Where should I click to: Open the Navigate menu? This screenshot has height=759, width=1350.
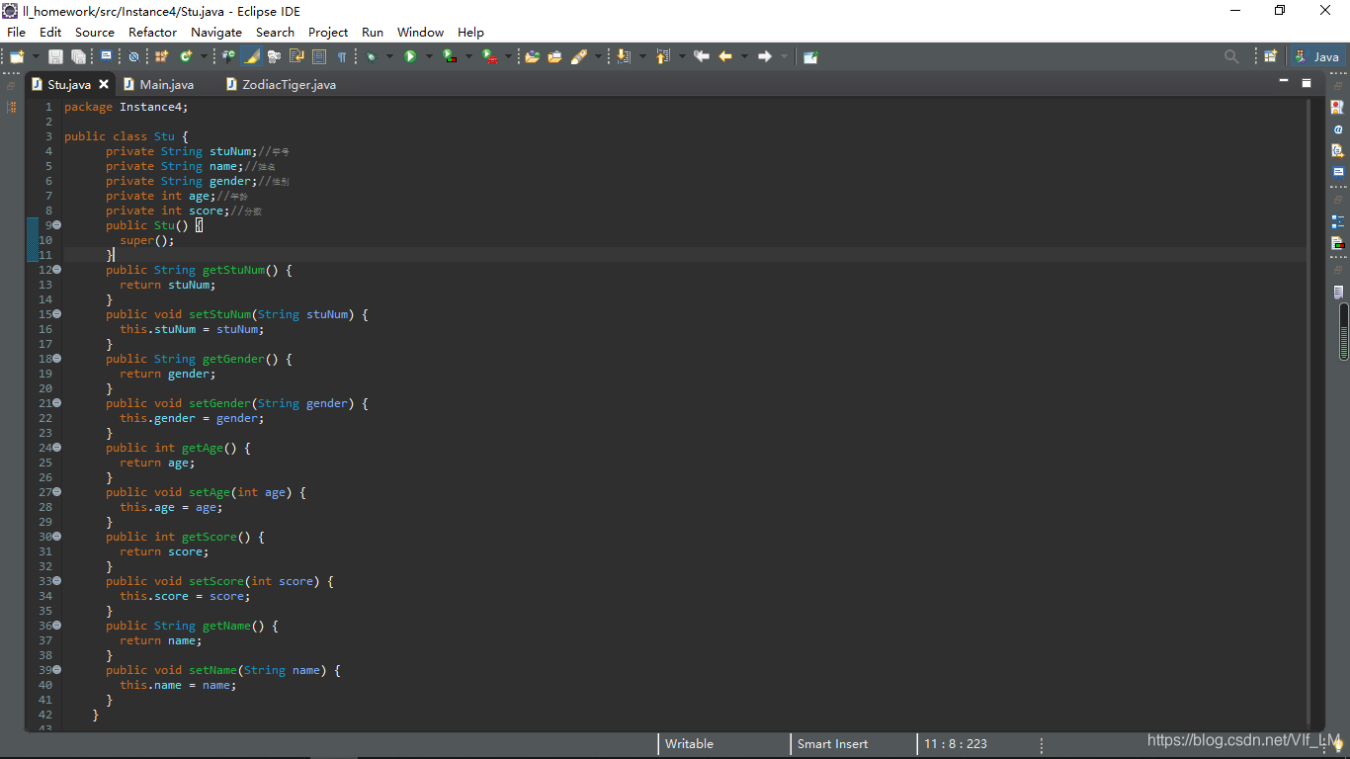[216, 32]
